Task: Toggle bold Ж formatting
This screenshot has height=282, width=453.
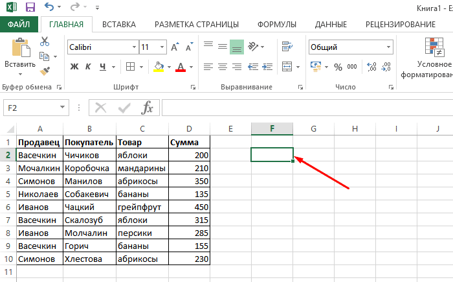Action: tap(74, 66)
